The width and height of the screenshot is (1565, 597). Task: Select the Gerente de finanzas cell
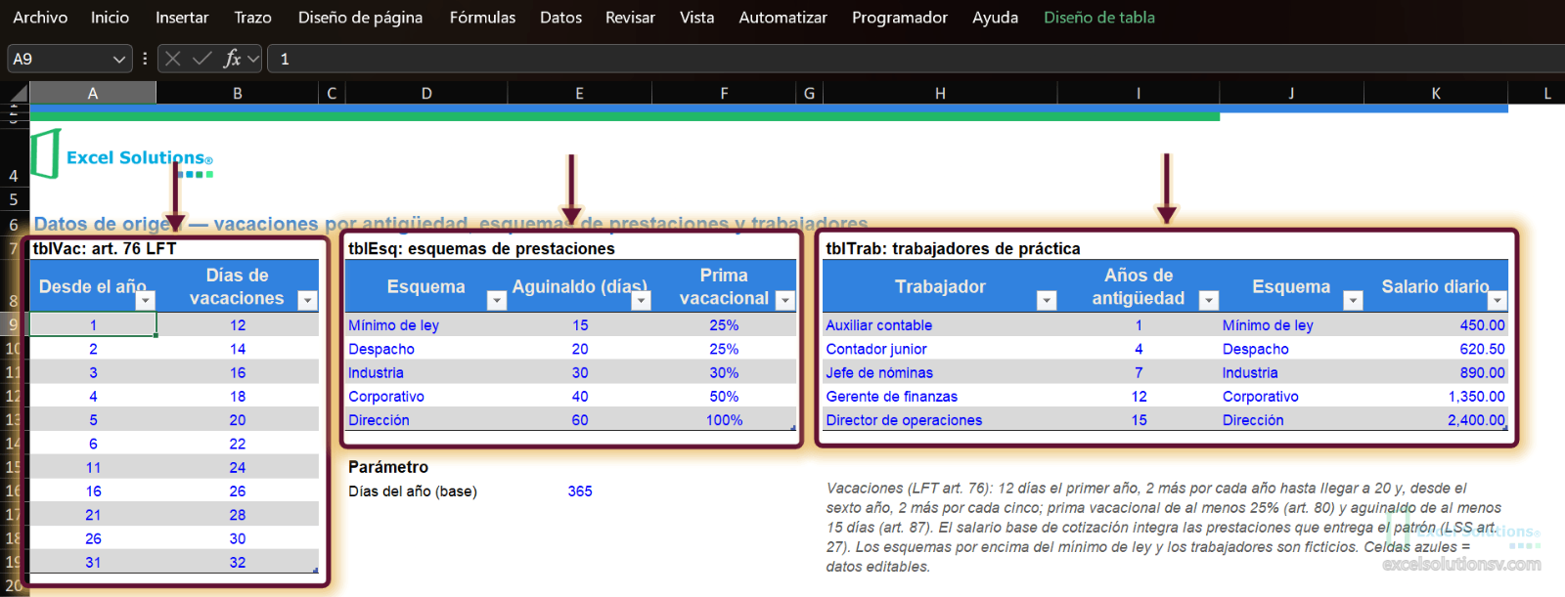click(940, 397)
